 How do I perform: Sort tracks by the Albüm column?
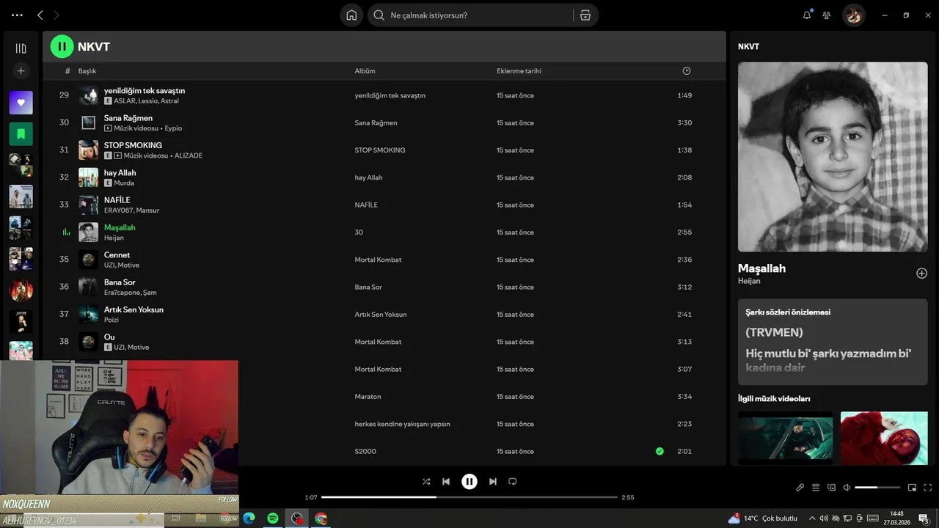(365, 71)
